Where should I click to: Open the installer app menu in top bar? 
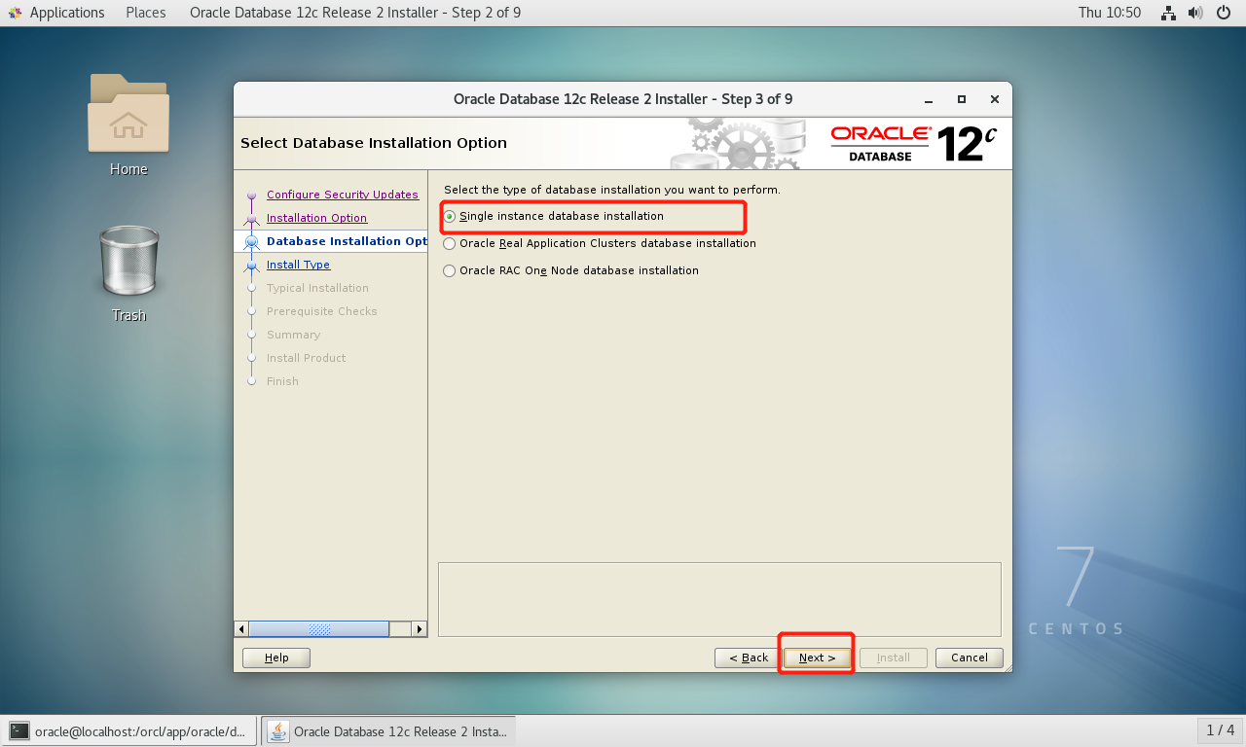[355, 13]
